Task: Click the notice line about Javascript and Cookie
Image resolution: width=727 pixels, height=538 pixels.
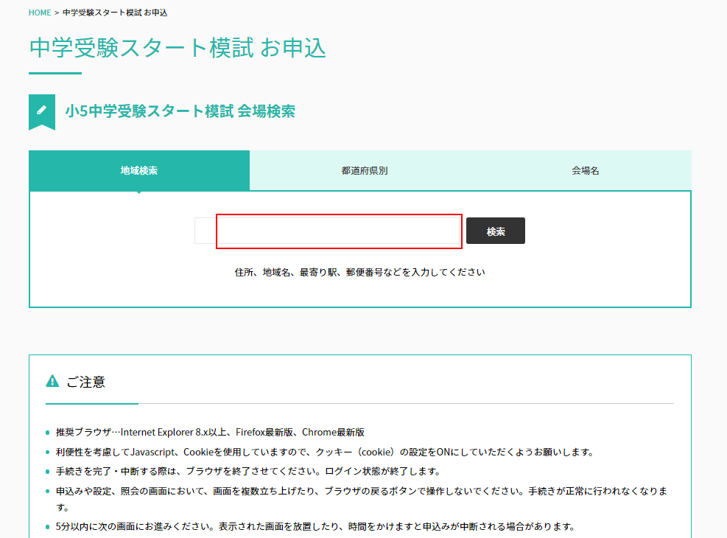Action: click(324, 452)
